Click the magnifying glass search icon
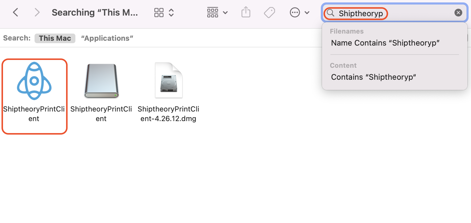This screenshot has height=223, width=471. click(x=331, y=13)
